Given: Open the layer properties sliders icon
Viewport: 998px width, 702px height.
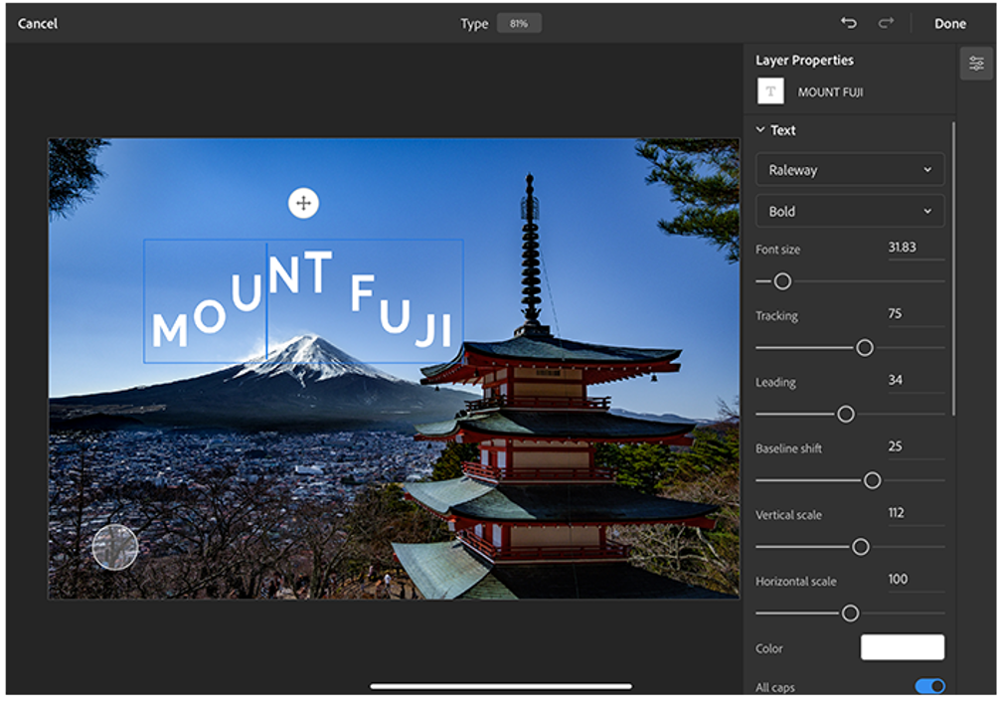Looking at the screenshot, I should (x=976, y=64).
